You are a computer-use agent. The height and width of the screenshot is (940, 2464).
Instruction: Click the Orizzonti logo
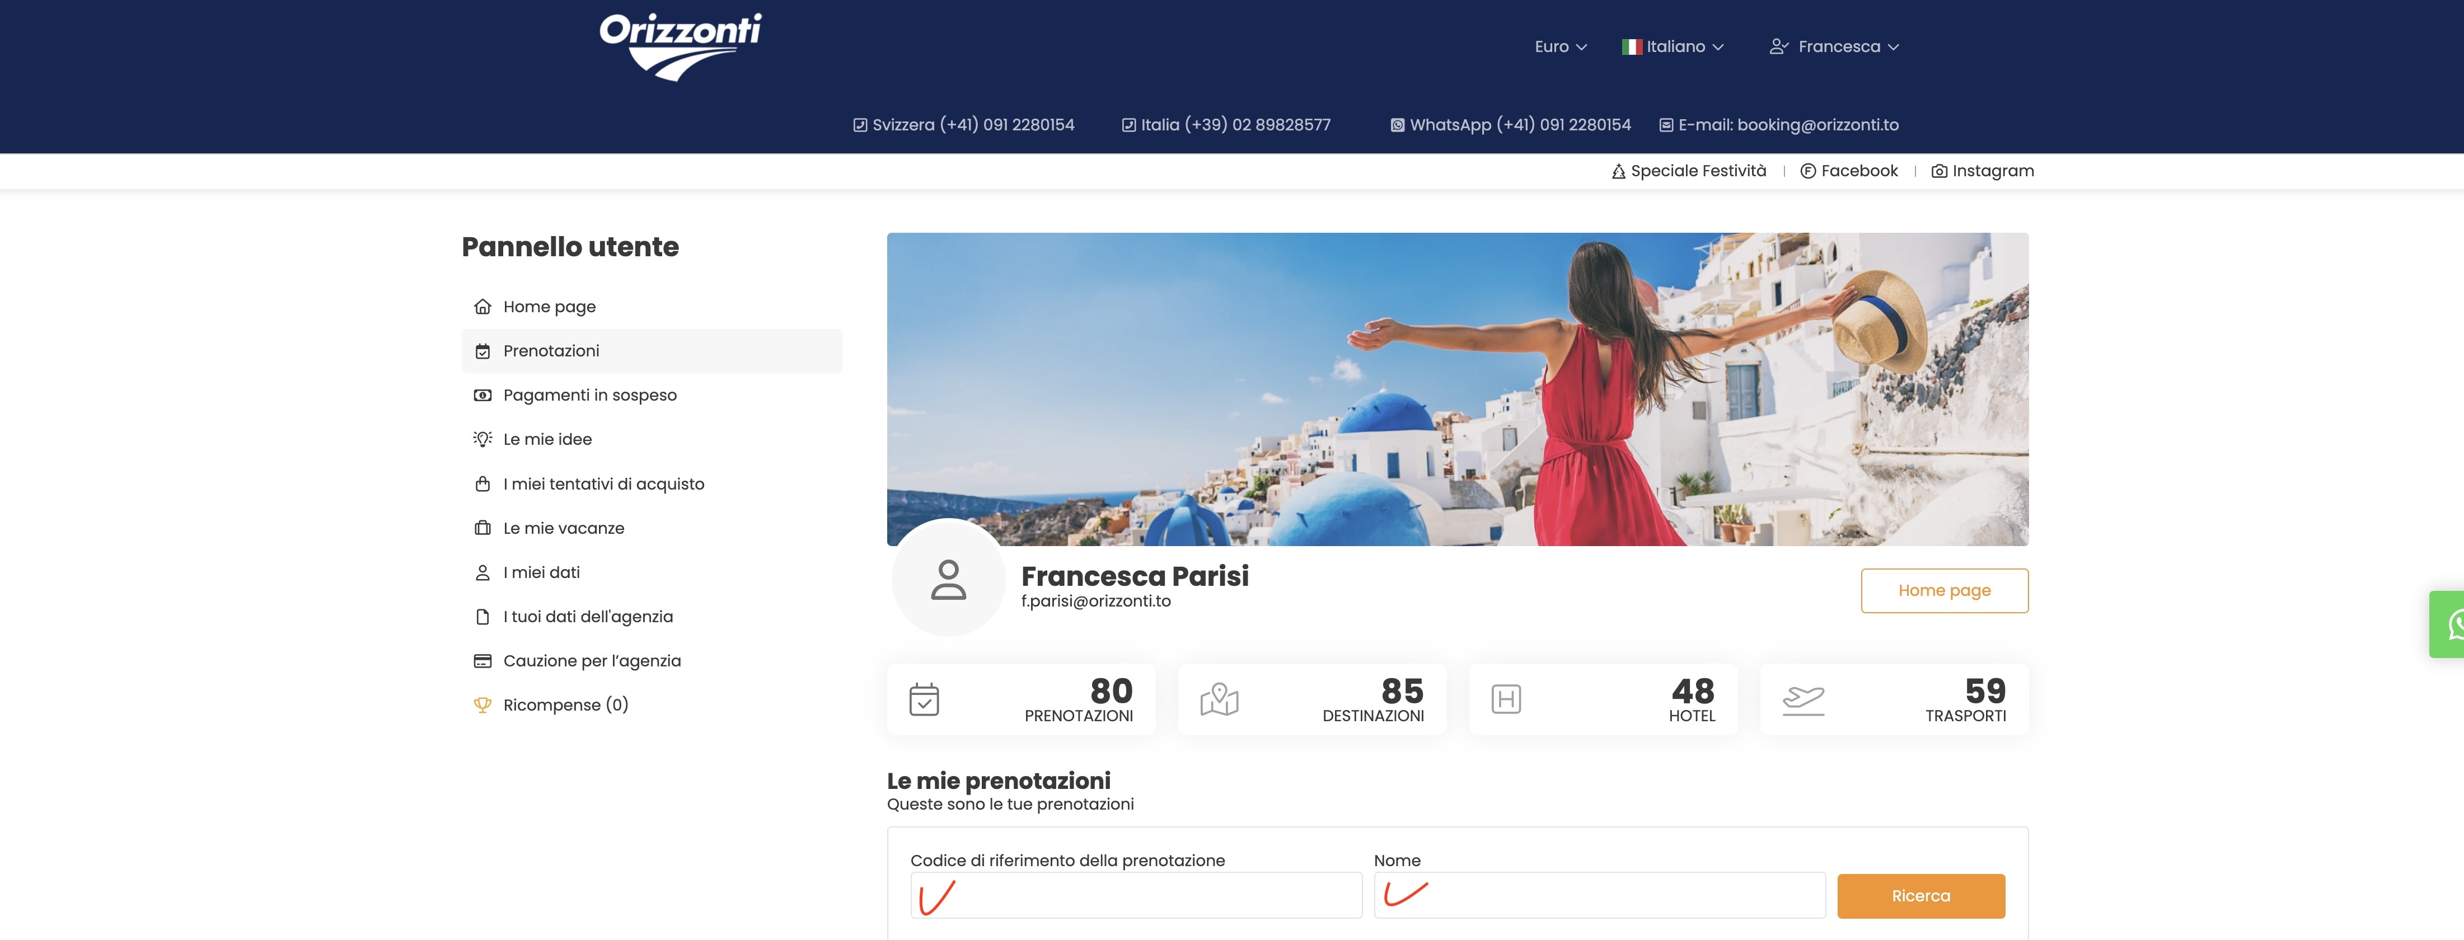click(680, 47)
